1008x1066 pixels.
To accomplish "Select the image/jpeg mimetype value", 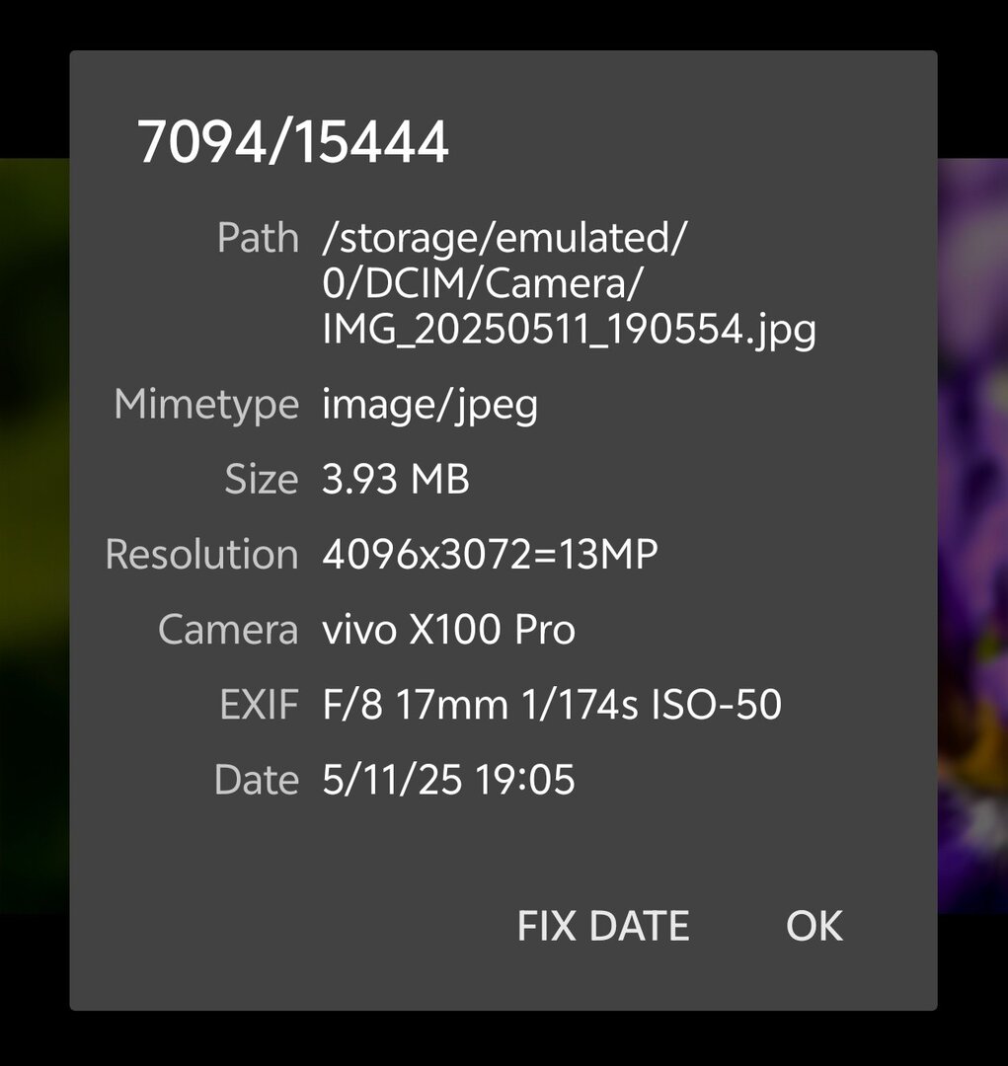I will point(429,405).
